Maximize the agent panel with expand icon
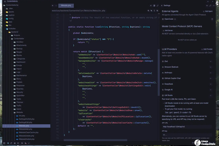 [210, 5]
